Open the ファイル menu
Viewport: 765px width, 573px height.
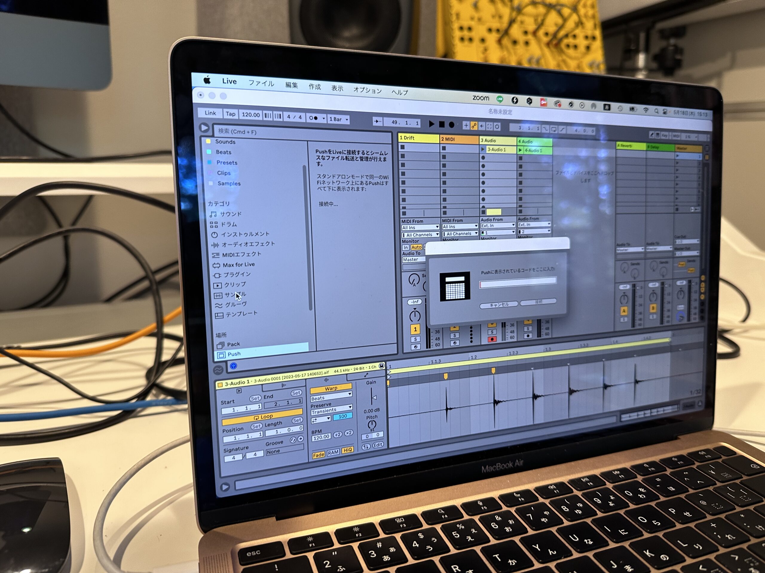click(261, 83)
